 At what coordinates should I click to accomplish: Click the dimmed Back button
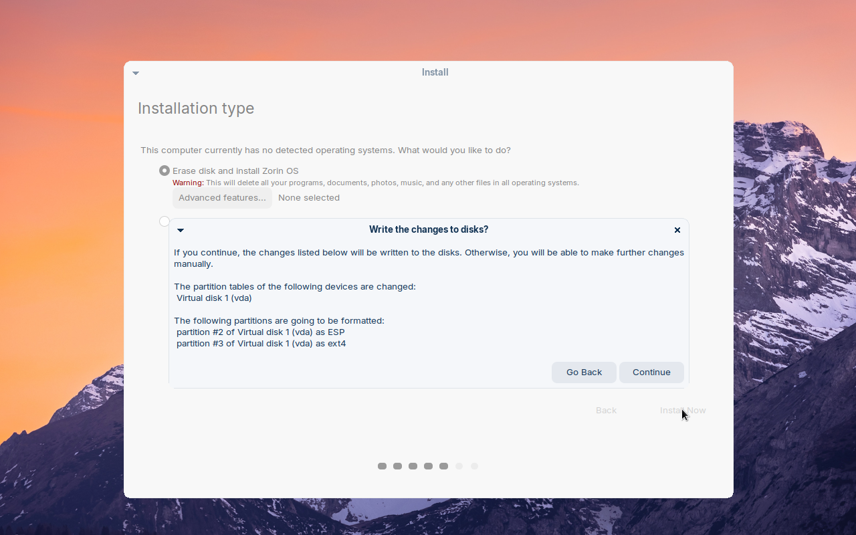pos(606,411)
